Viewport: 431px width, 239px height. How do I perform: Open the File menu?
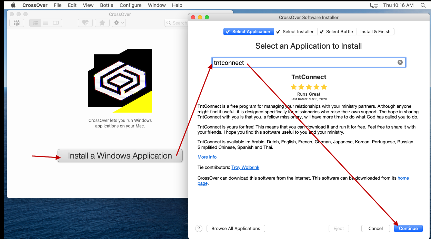pyautogui.click(x=58, y=5)
